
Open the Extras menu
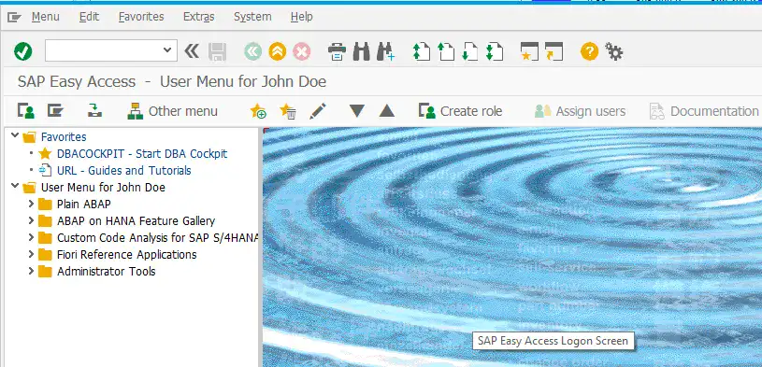[x=199, y=17]
